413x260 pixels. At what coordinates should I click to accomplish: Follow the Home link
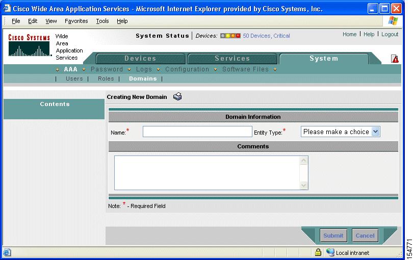click(350, 34)
